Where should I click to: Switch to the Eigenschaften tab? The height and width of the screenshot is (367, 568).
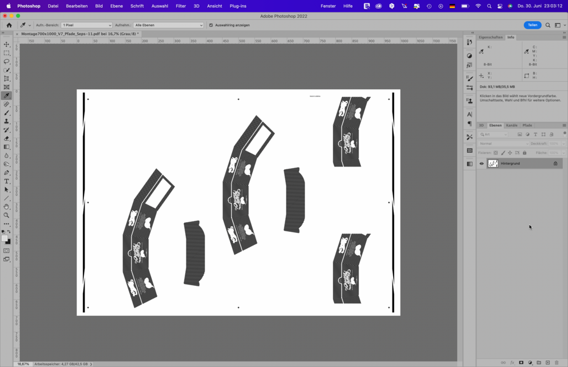(491, 37)
